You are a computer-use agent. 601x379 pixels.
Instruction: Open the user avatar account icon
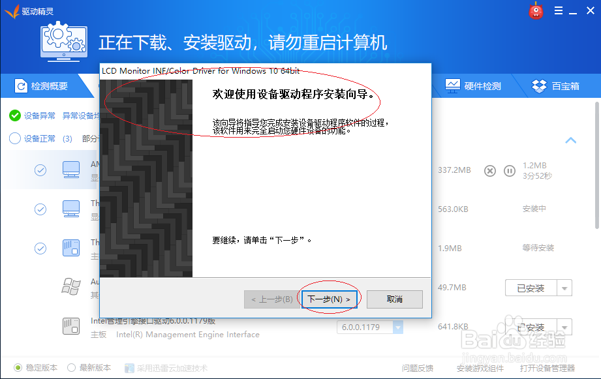[x=535, y=11]
